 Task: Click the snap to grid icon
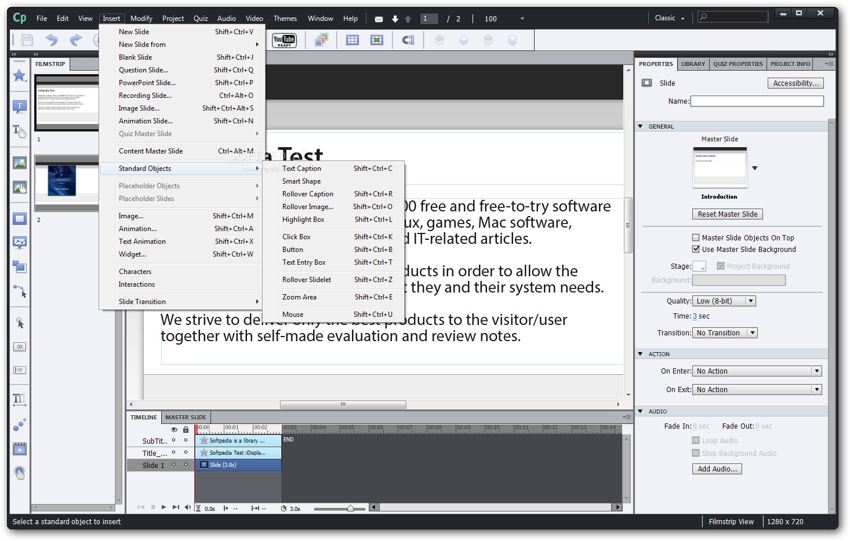(377, 40)
